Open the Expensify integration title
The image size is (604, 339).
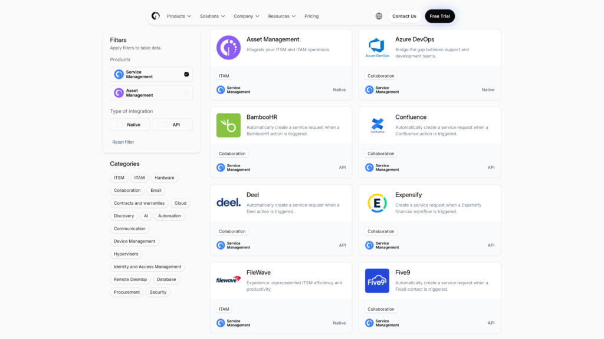[408, 195]
